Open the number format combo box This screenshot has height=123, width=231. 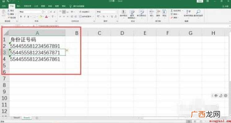107,12
